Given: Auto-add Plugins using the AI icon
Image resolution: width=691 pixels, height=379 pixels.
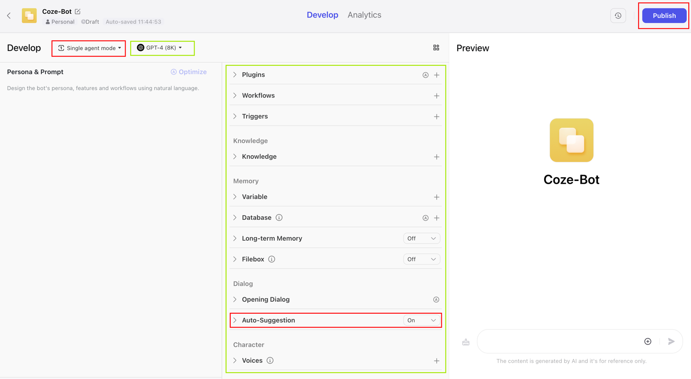Looking at the screenshot, I should coord(425,75).
